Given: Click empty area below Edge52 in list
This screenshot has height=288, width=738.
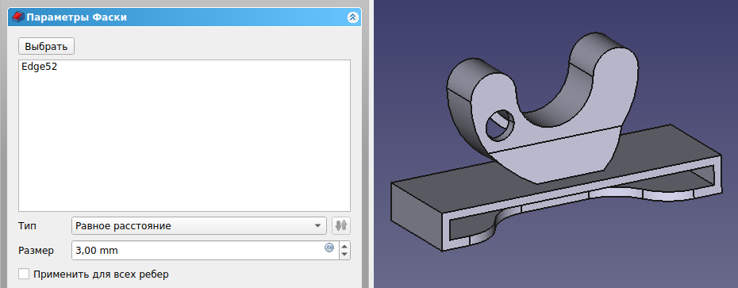Looking at the screenshot, I should pyautogui.click(x=184, y=141).
